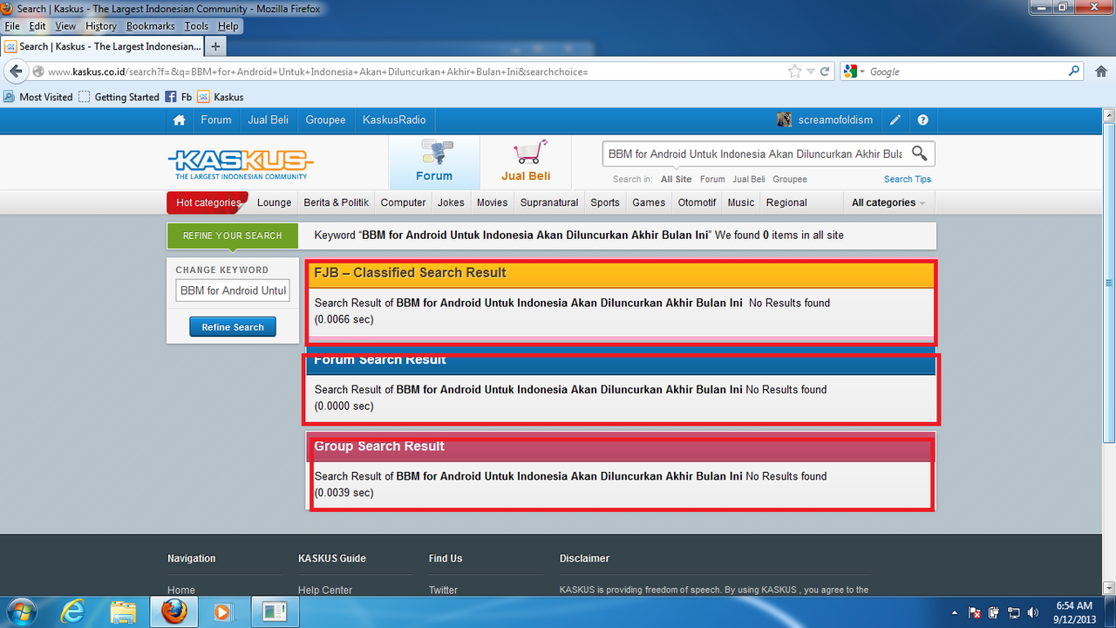This screenshot has height=628, width=1116.
Task: Bookmark page with the star icon
Action: click(x=794, y=72)
